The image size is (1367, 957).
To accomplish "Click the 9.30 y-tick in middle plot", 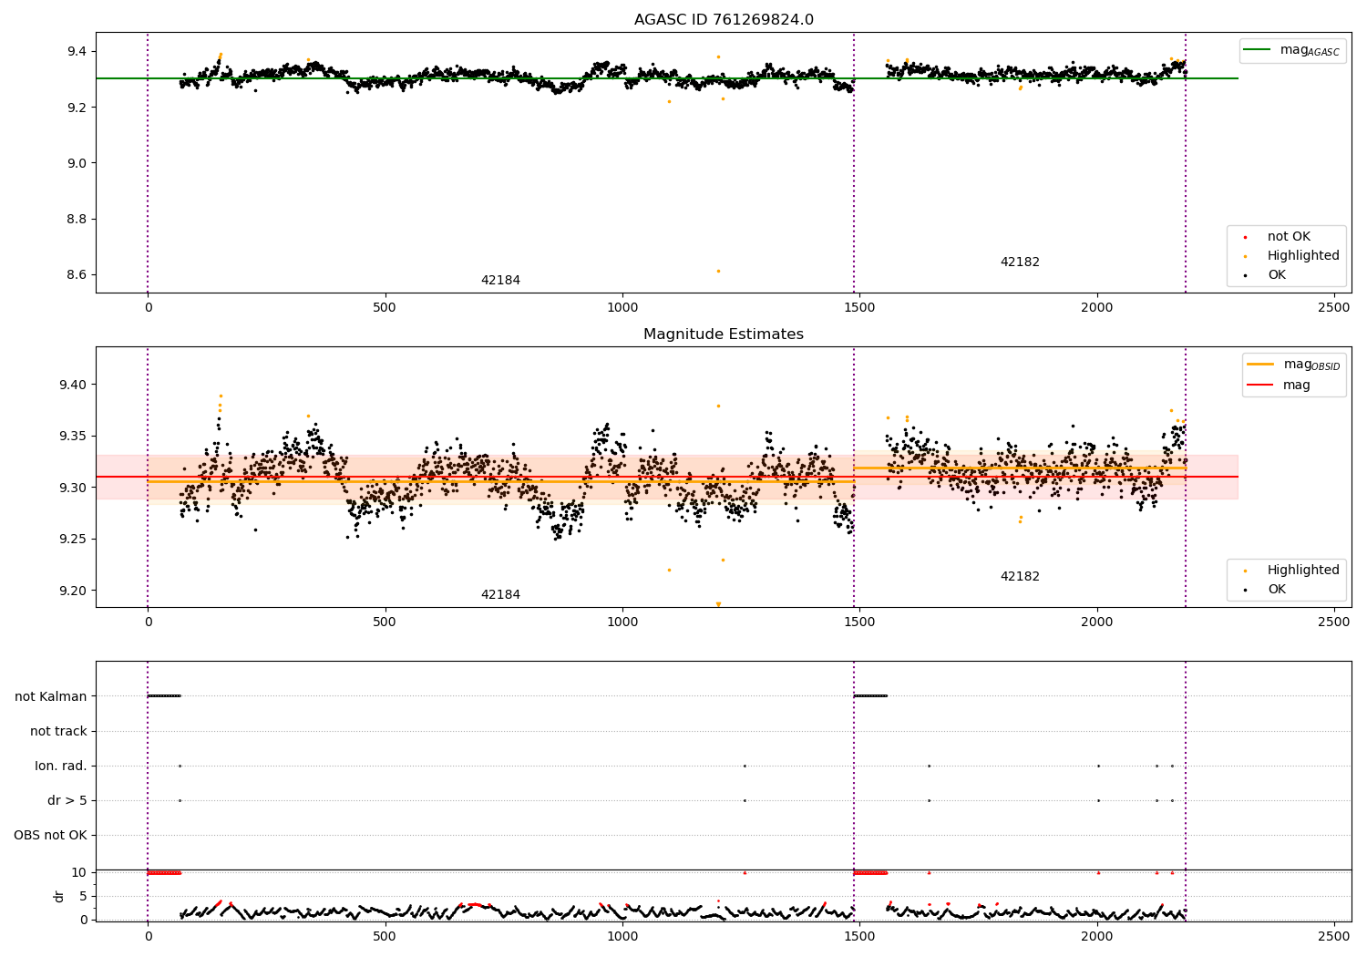I will pos(73,488).
